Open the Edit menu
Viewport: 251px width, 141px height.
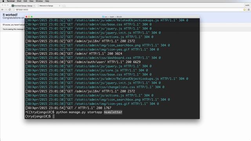25,1
